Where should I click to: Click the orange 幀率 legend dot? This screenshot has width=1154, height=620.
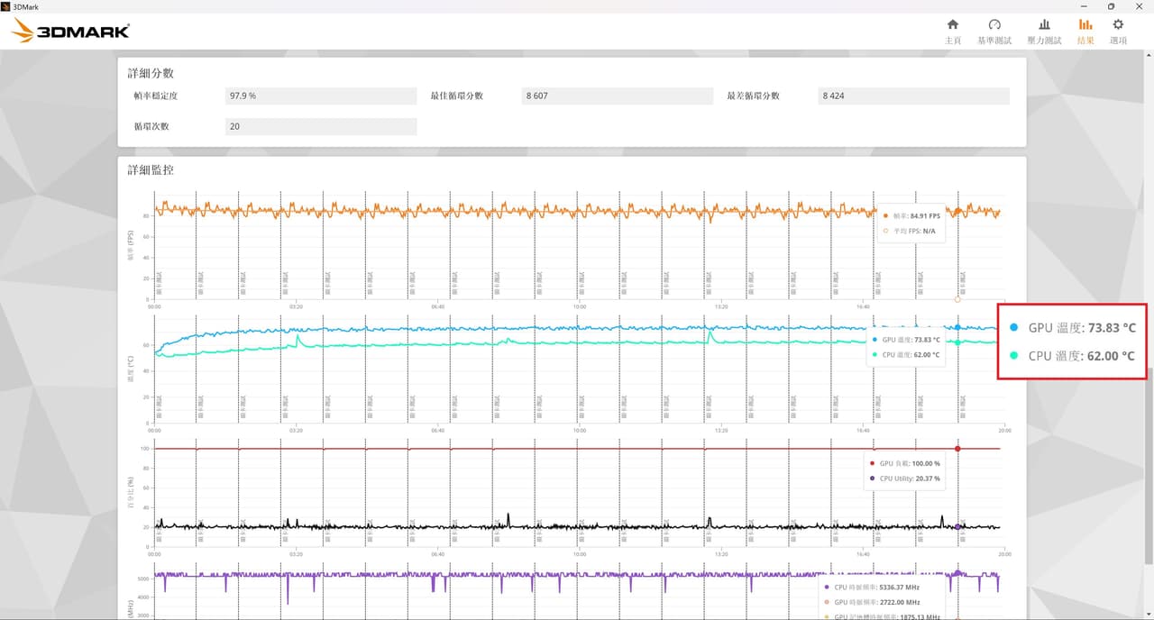click(885, 216)
